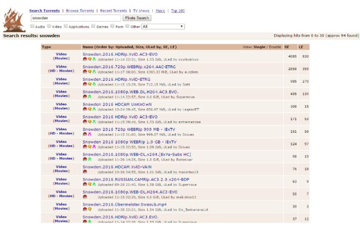
Task: Open comment bubble on the extremezone row
Action: [90, 122]
